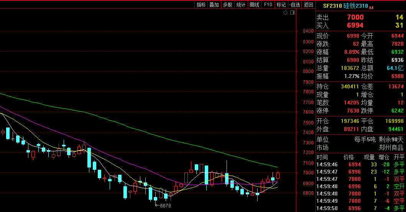Screen dimensions: 406x212
Task: Open the 叠加 overlay option
Action: [214, 5]
